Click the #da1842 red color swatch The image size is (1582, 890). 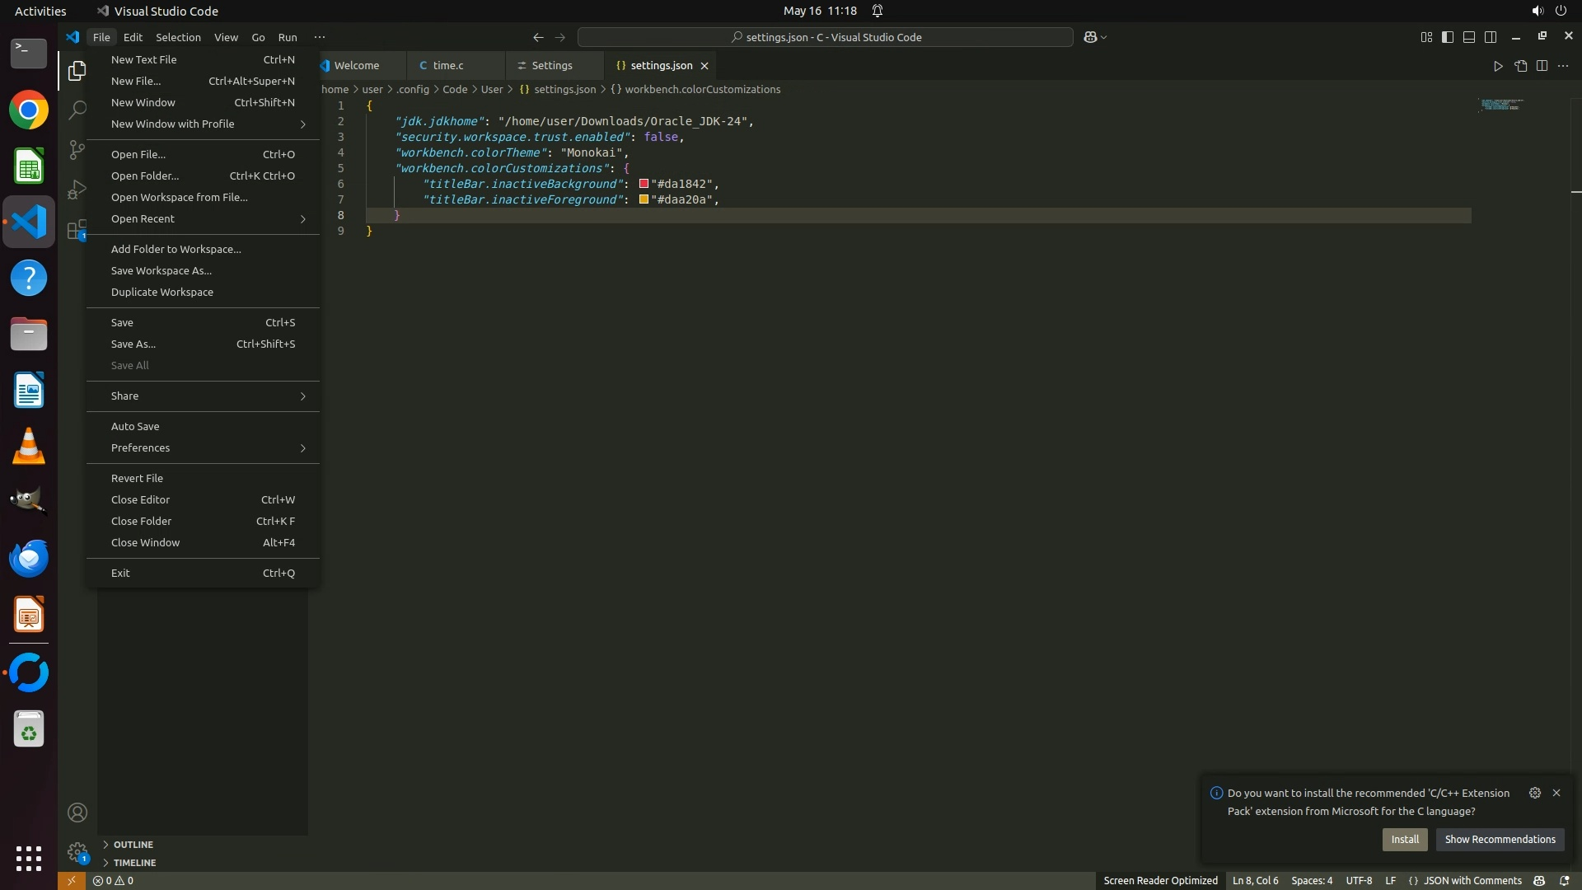pos(644,184)
